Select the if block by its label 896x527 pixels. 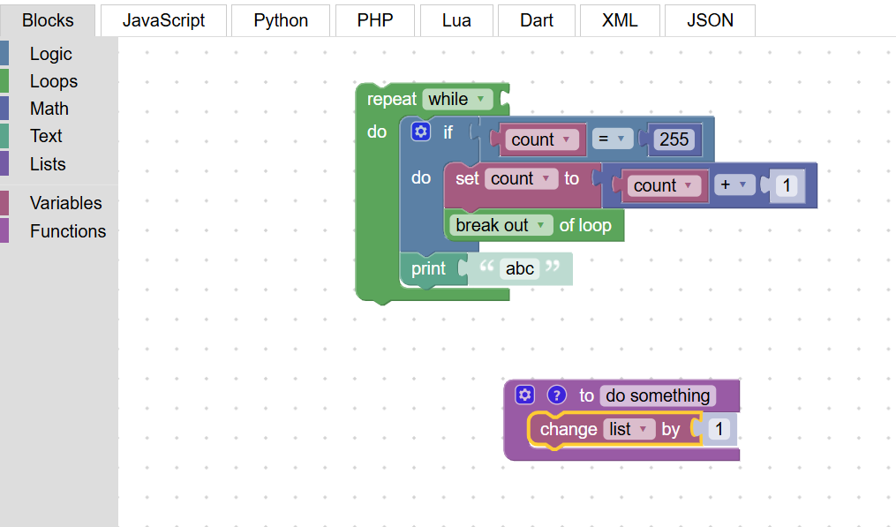448,132
